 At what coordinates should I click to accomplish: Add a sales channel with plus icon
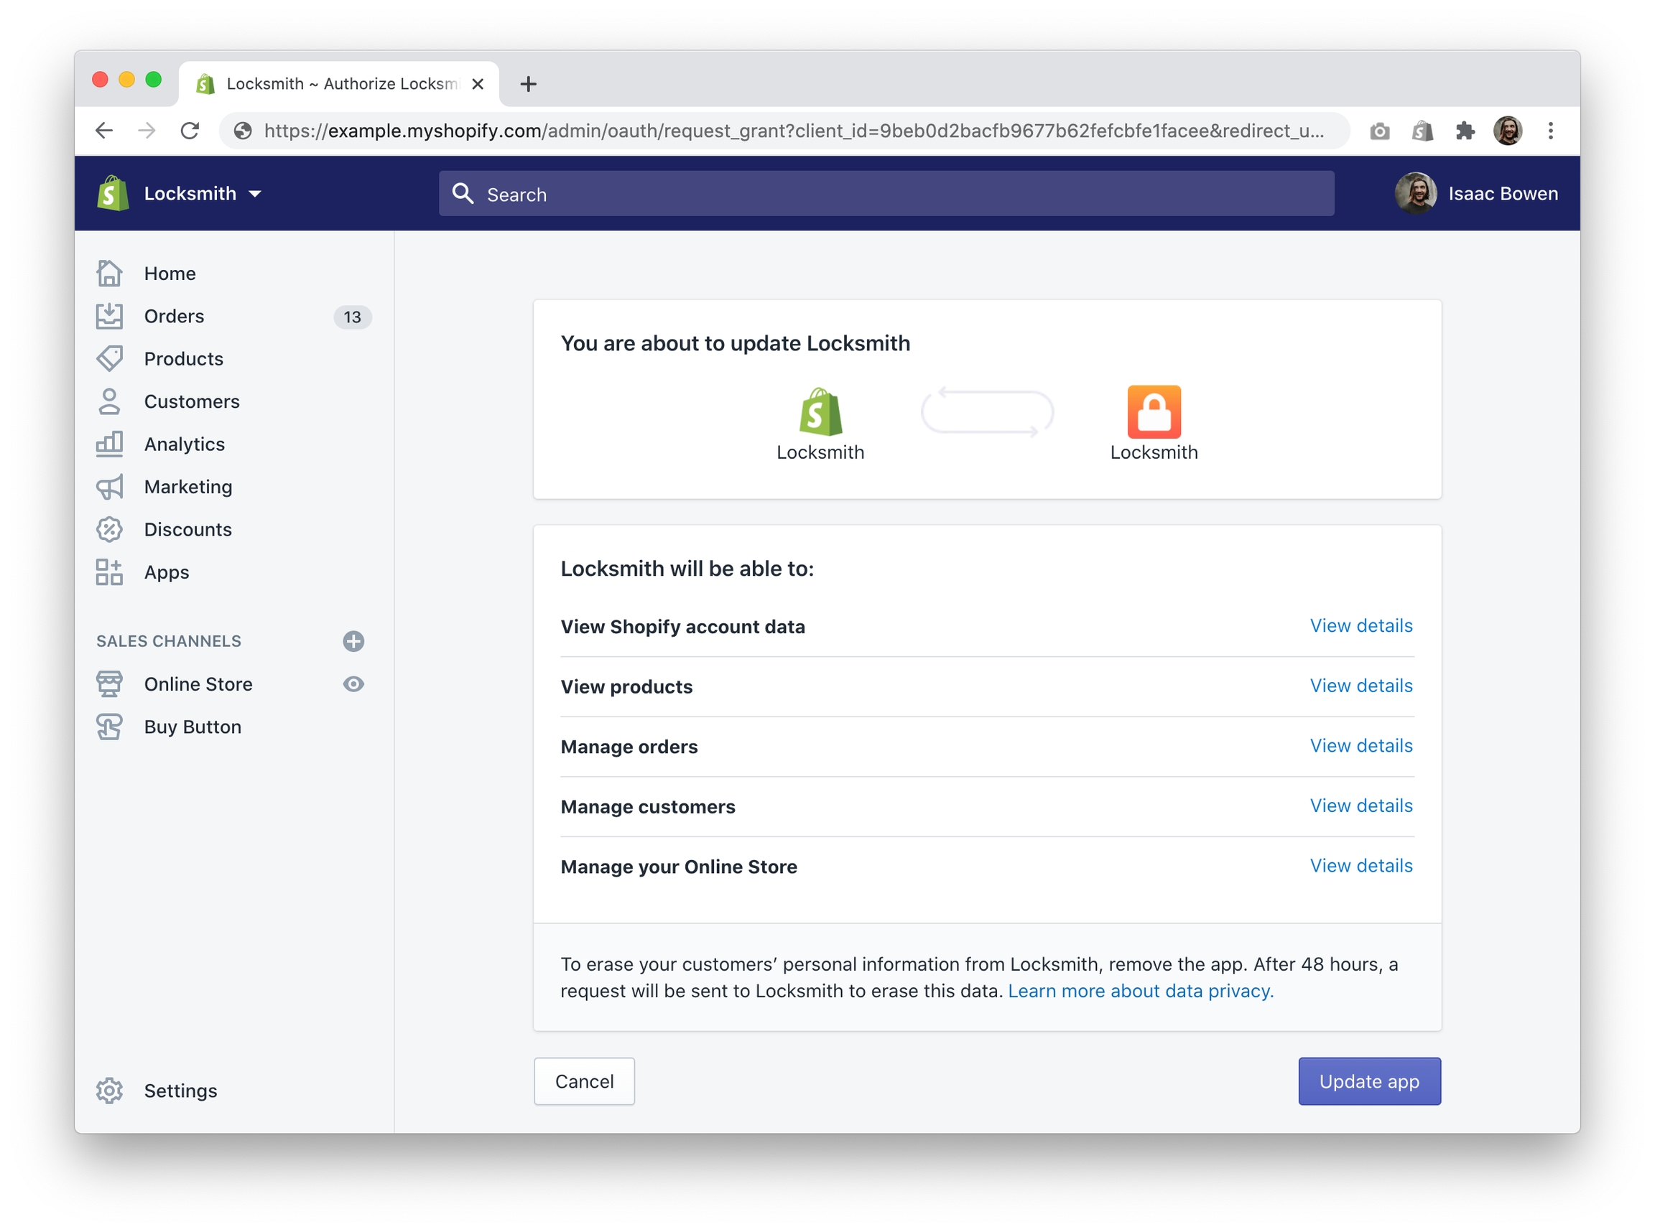[353, 641]
